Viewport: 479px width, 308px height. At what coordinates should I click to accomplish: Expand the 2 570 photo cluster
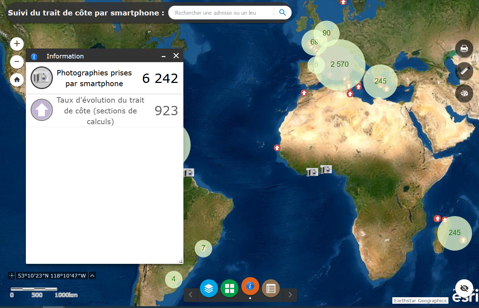[x=339, y=65]
